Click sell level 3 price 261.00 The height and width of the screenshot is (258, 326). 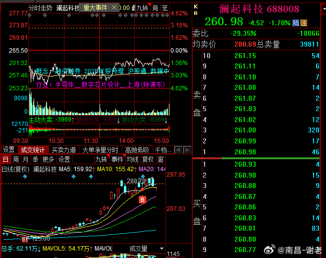click(245, 130)
